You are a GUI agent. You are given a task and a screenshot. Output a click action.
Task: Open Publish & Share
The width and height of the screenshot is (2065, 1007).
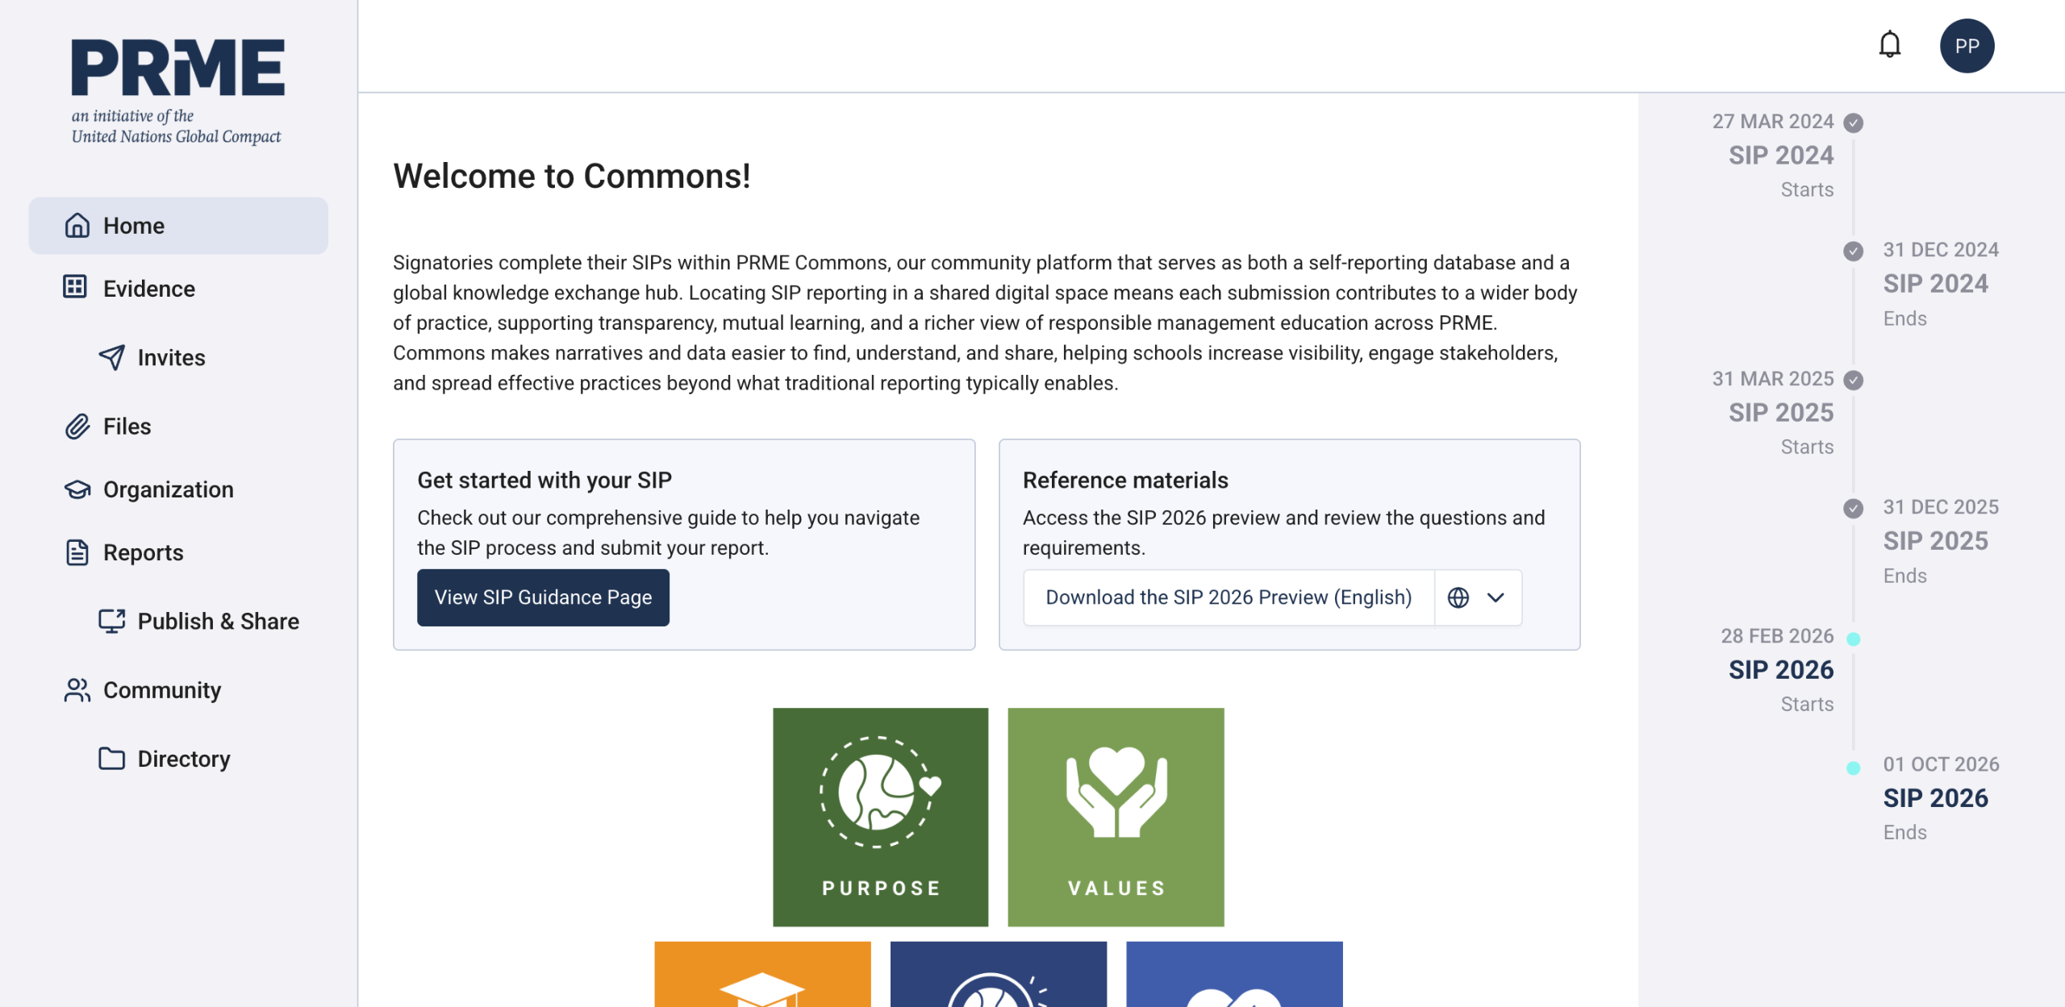pos(217,621)
